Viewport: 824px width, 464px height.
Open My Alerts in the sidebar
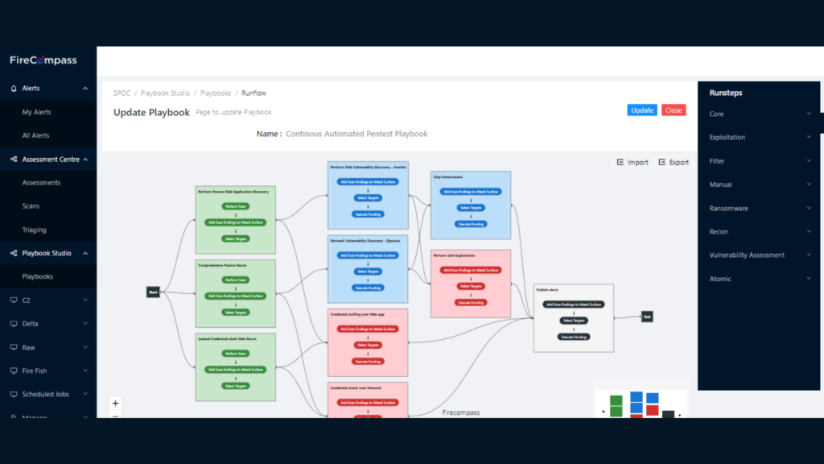click(x=36, y=113)
